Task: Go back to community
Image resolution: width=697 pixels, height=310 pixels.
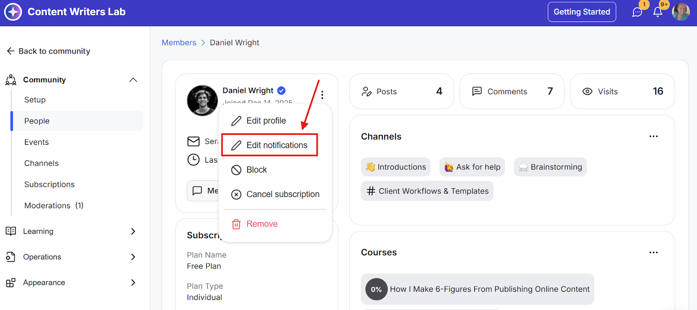Action: coord(48,51)
